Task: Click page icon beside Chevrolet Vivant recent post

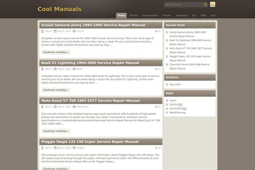Action: pyautogui.click(x=167, y=65)
